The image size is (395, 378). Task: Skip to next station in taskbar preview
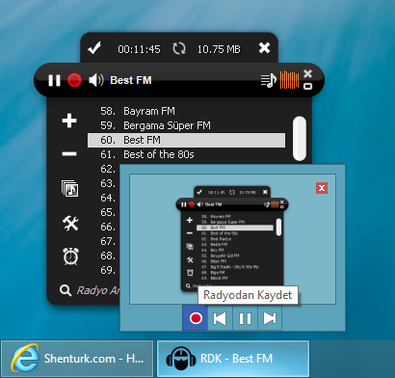(x=270, y=318)
